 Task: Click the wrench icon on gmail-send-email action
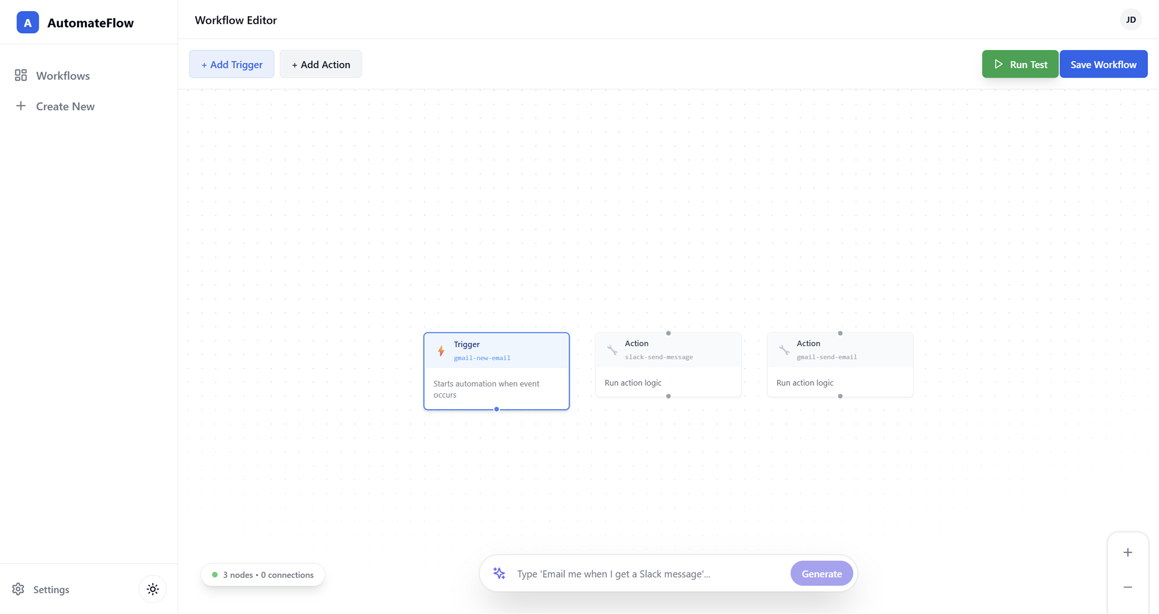pos(783,350)
